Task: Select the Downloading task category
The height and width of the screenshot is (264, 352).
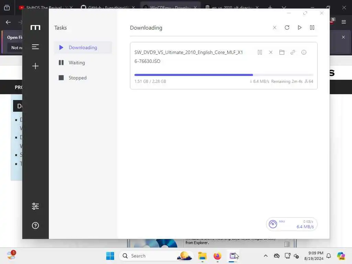Action: pyautogui.click(x=83, y=47)
